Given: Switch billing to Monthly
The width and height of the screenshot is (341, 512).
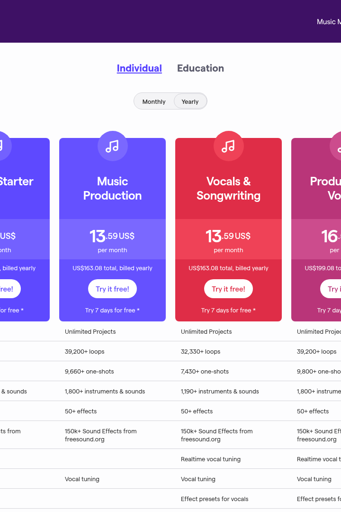Looking at the screenshot, I should point(154,101).
